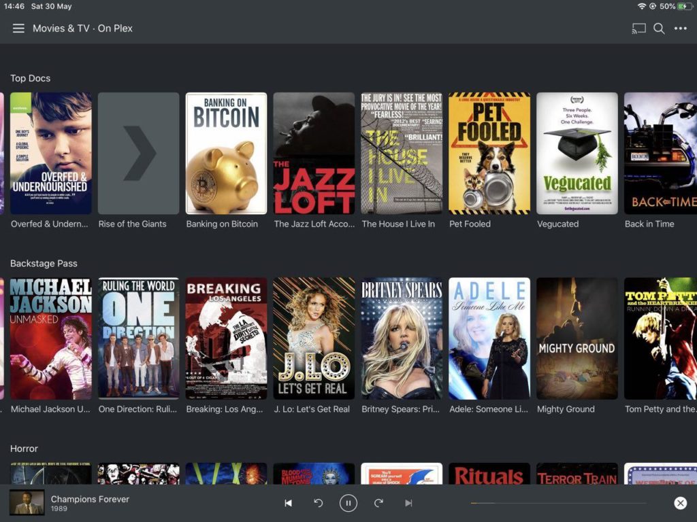The height and width of the screenshot is (522, 697).
Task: Select the Top Docs section heading
Action: coord(30,78)
